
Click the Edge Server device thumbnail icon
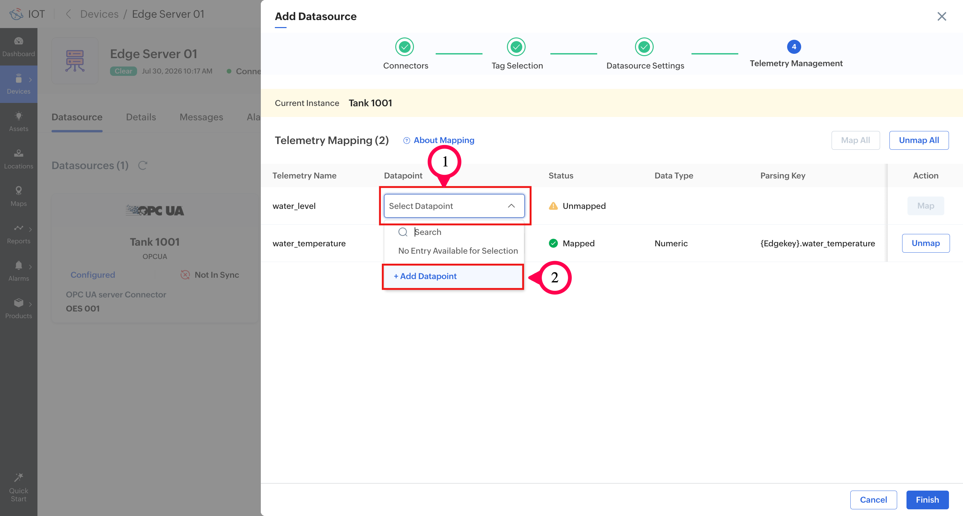[75, 60]
